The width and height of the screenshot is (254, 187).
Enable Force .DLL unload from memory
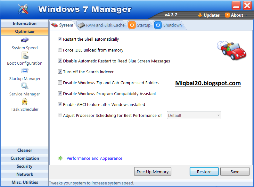pyautogui.click(x=60, y=50)
